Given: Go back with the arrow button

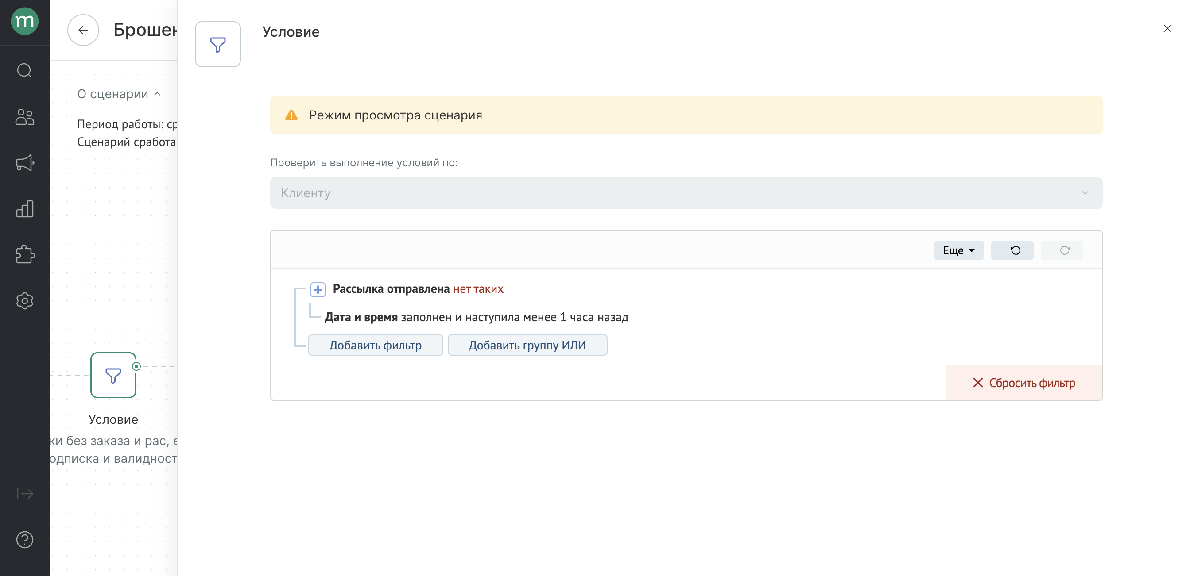Looking at the screenshot, I should click(x=83, y=30).
